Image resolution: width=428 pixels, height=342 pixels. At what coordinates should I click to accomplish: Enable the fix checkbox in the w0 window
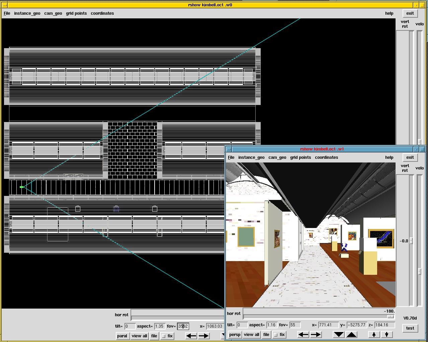tap(164, 336)
